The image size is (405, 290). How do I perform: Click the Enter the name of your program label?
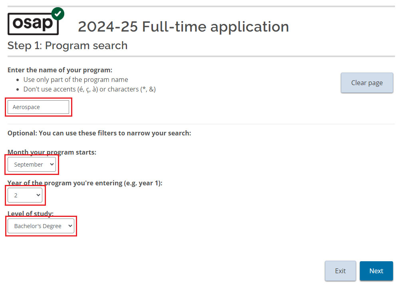click(60, 70)
